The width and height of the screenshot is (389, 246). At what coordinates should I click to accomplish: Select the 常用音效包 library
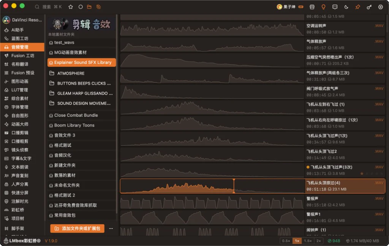click(82, 215)
